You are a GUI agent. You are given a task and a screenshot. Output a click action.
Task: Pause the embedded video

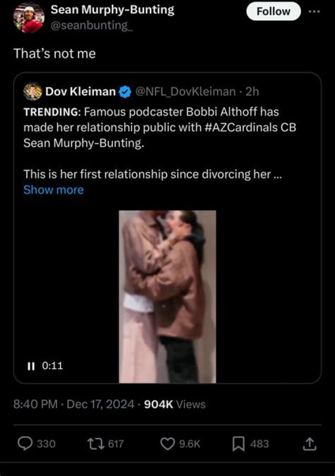click(31, 366)
